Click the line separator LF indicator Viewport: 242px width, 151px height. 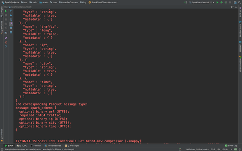218,149
